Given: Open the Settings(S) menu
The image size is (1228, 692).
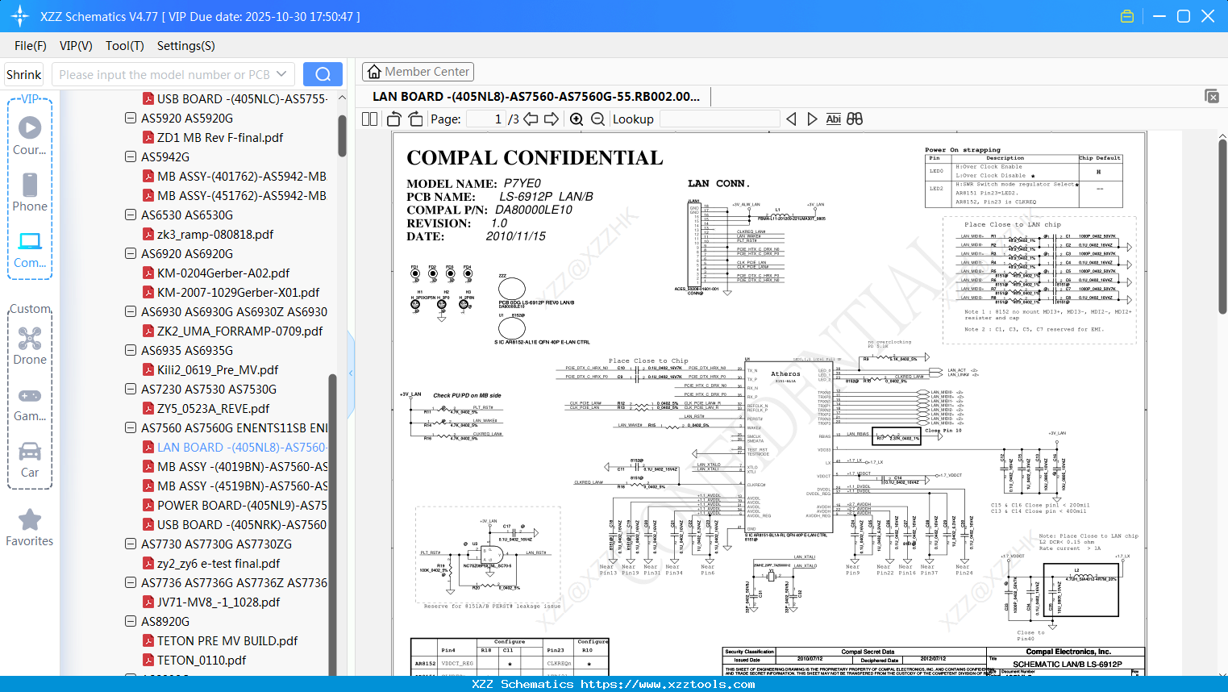Looking at the screenshot, I should 186,46.
